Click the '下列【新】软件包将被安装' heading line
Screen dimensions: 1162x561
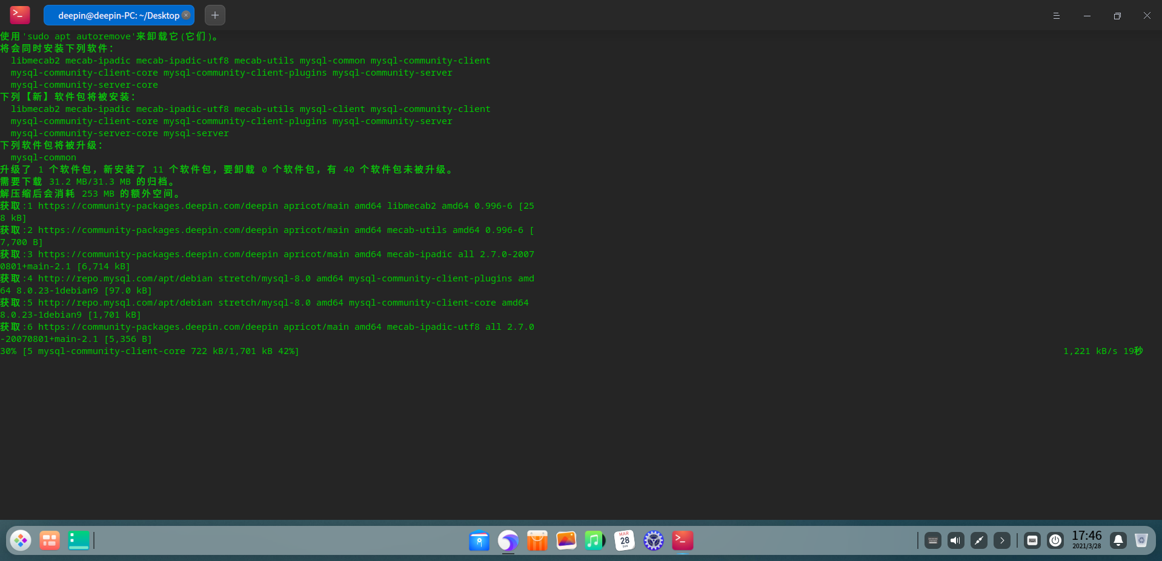click(x=68, y=97)
